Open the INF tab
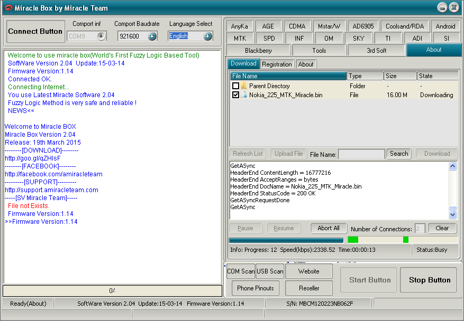The width and height of the screenshot is (464, 321). [x=299, y=39]
